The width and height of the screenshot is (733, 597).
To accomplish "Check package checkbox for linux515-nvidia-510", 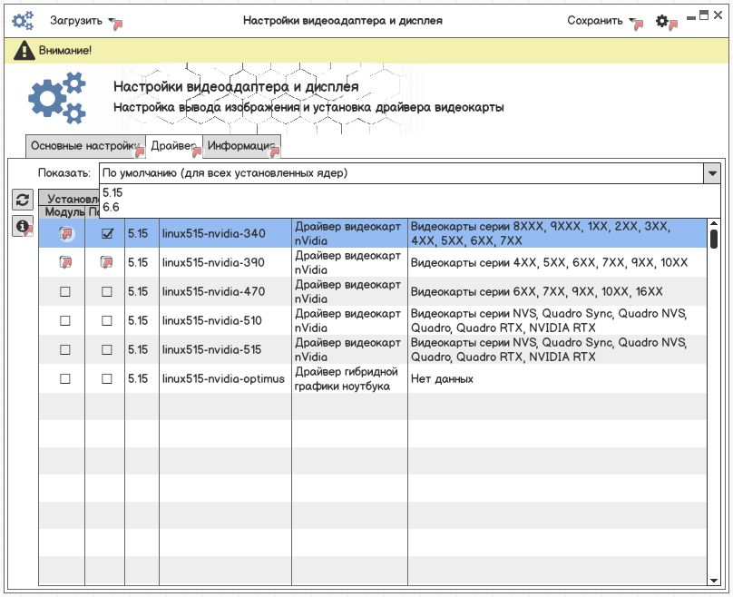I will pos(106,321).
